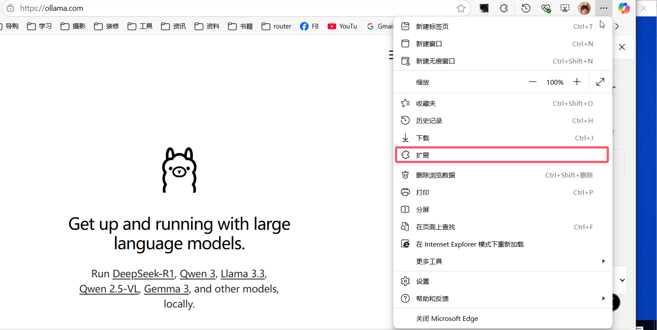This screenshot has height=330, width=657.
Task: Open the Extensions puzzle icon in toolbar
Action: click(x=504, y=8)
